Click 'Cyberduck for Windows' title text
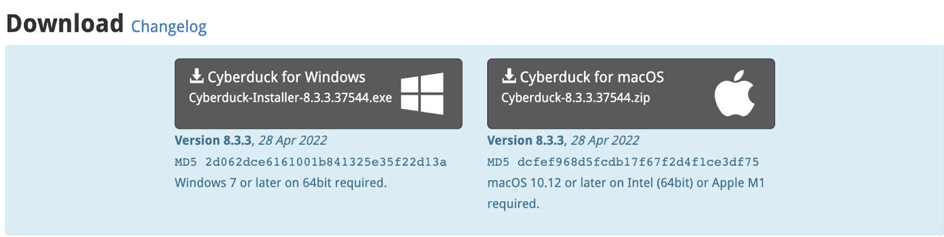944x237 pixels. pyautogui.click(x=286, y=77)
